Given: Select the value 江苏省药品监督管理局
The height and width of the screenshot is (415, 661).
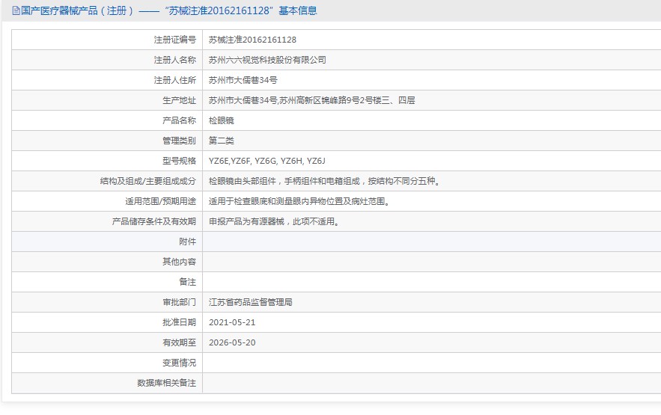Looking at the screenshot, I should point(251,302).
